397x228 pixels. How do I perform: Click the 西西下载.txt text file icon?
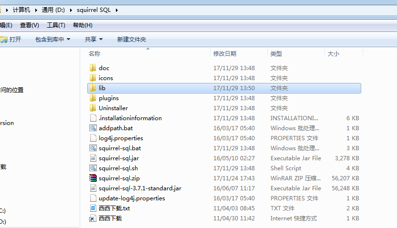(x=93, y=208)
